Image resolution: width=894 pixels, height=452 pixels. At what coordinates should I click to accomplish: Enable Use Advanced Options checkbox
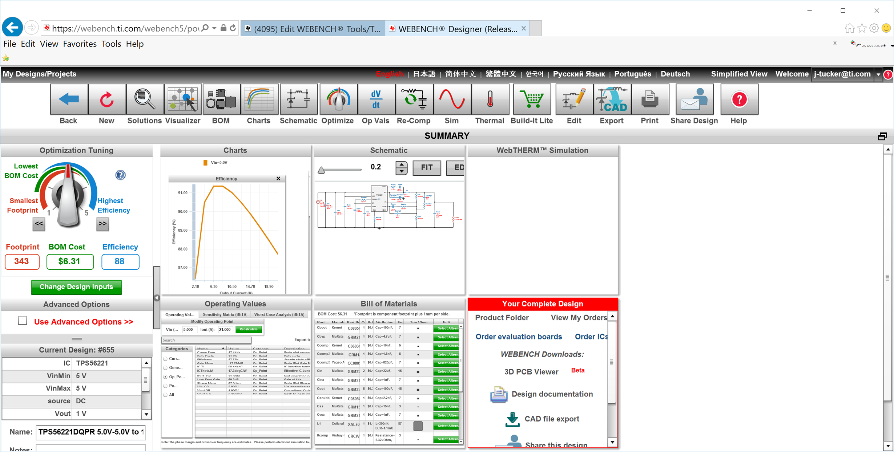pos(23,321)
